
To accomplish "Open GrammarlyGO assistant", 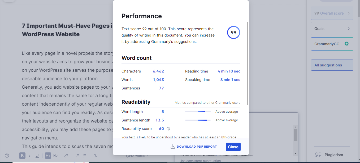I will (332, 44).
